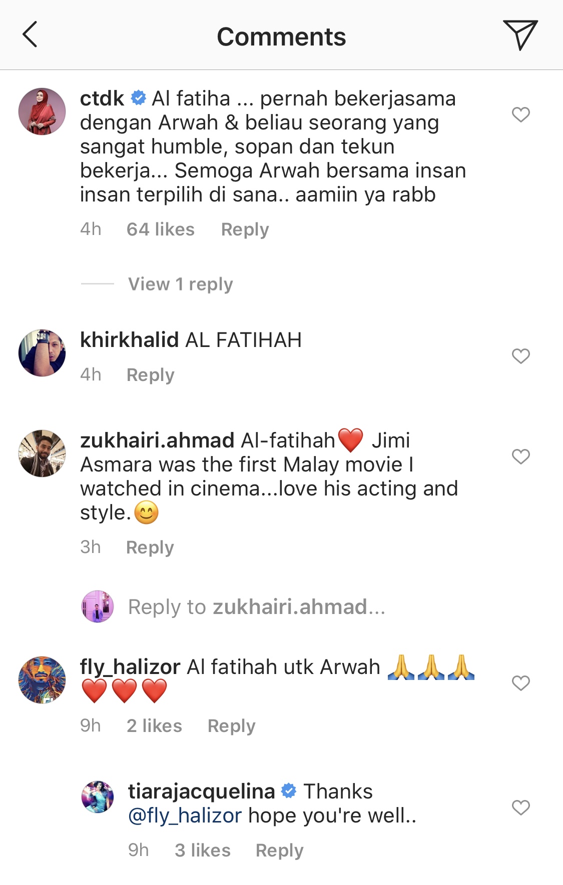This screenshot has width=563, height=885.
Task: View 3 likes on tiarajacquelina's reply
Action: 203,850
